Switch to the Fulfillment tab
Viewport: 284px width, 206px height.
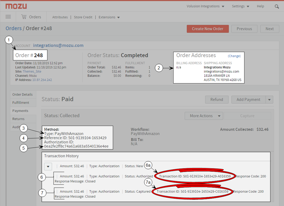click(x=23, y=103)
